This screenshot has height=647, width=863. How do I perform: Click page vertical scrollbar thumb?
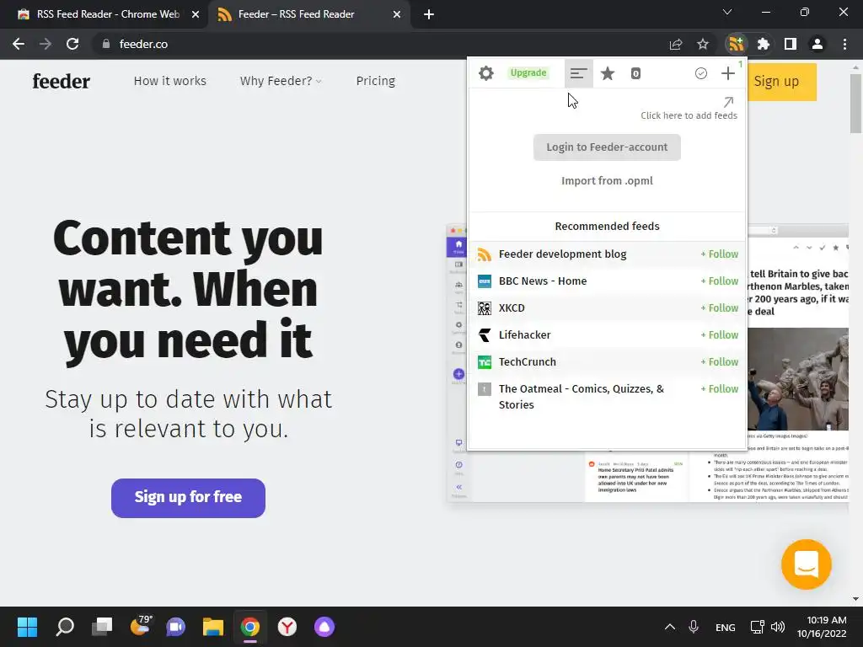click(855, 104)
